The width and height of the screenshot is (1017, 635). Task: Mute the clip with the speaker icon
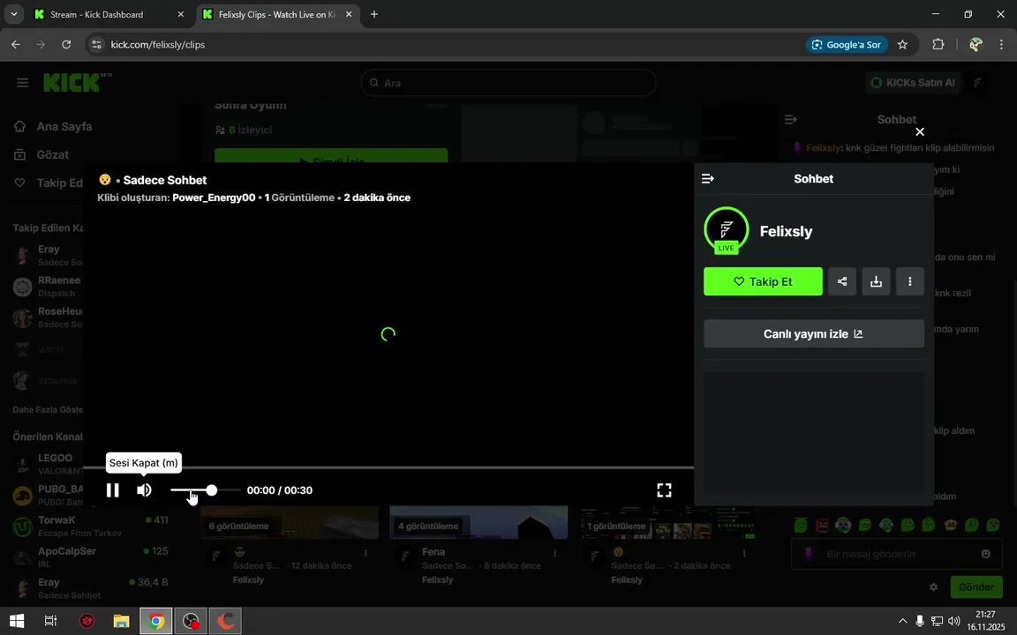(144, 489)
